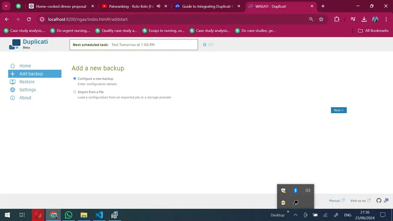This screenshot has height=221, width=393.
Task: Open the All Bookmarks folder
Action: coord(374,30)
